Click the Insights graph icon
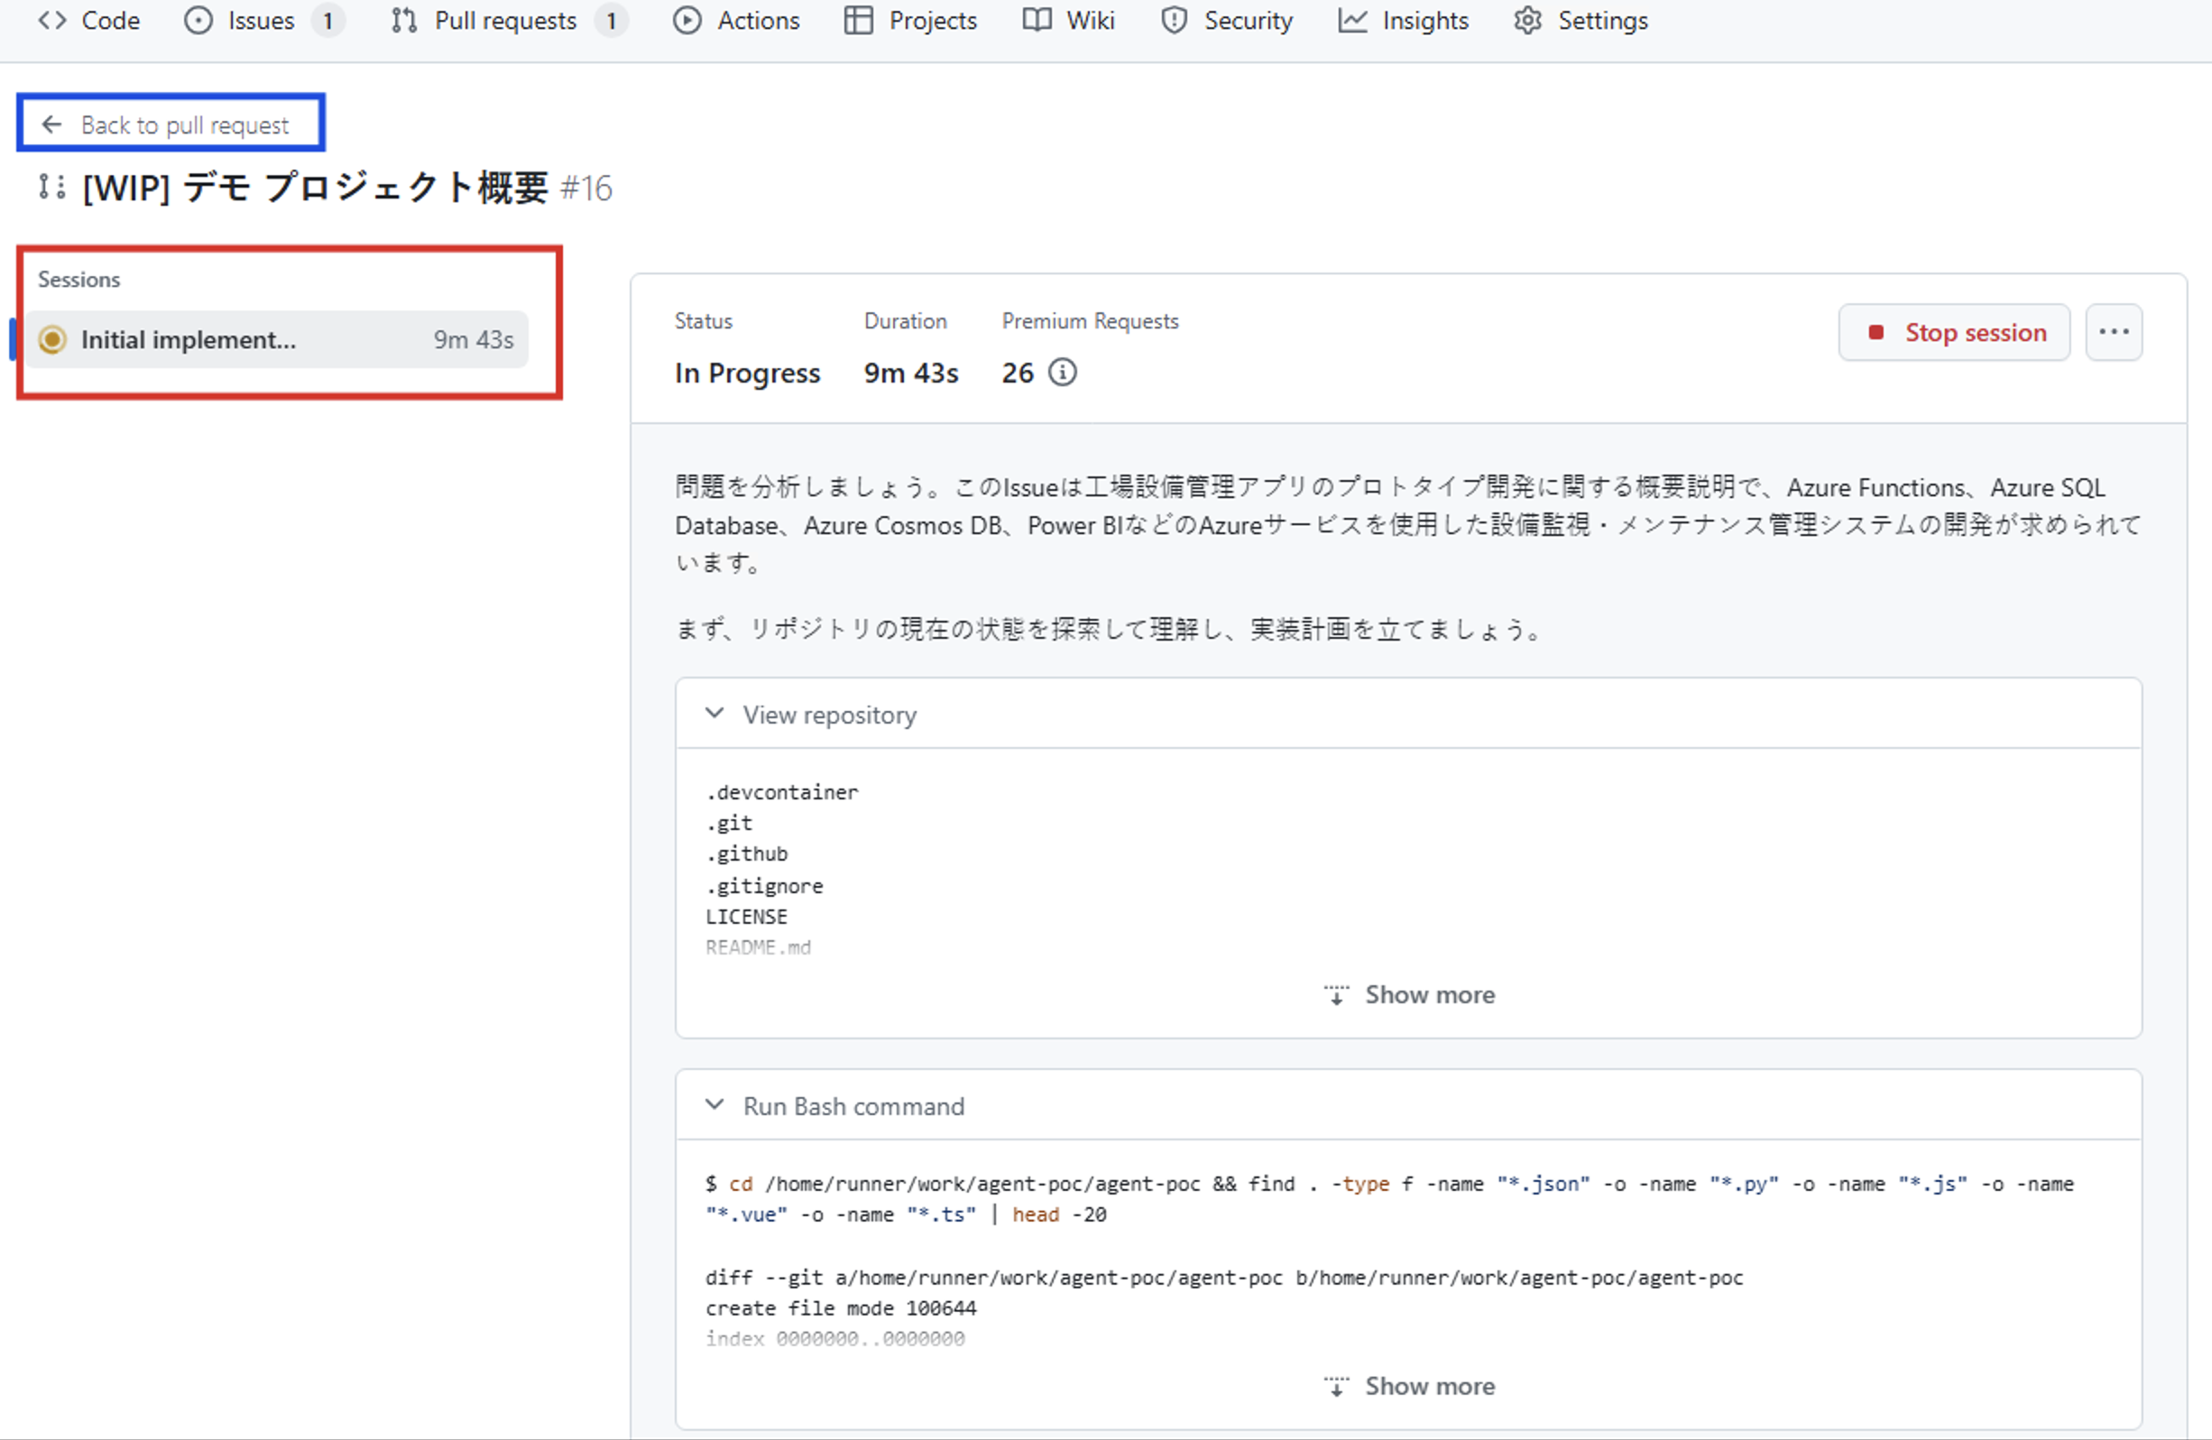Image resolution: width=2212 pixels, height=1440 pixels. (1352, 21)
